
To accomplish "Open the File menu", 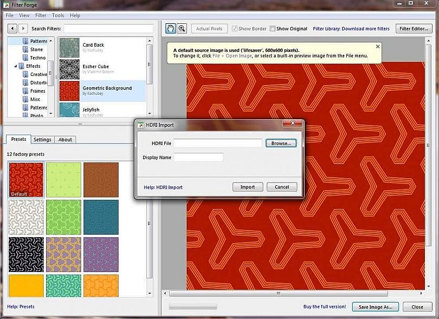I will pyautogui.click(x=10, y=15).
